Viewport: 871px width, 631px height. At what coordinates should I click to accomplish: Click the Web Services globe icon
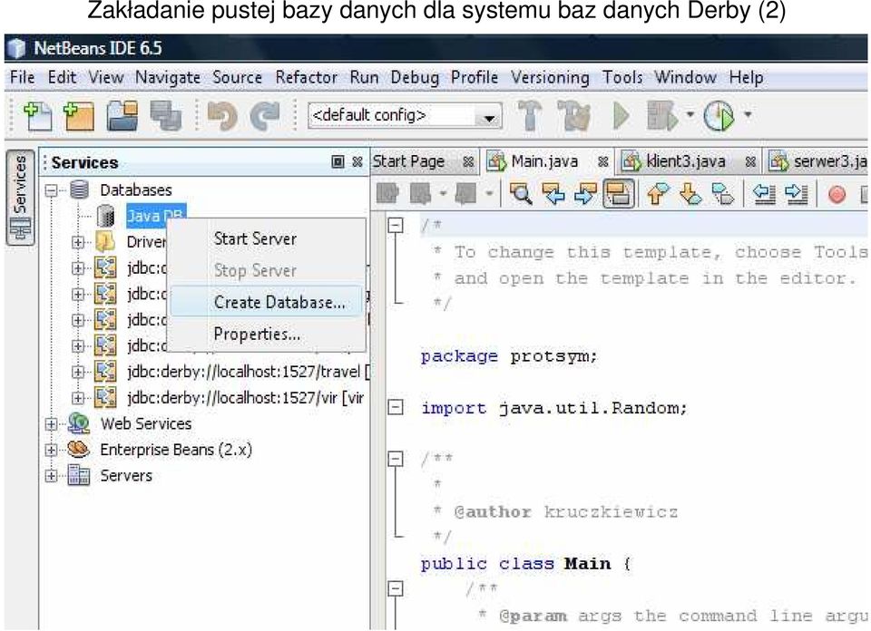(x=79, y=423)
